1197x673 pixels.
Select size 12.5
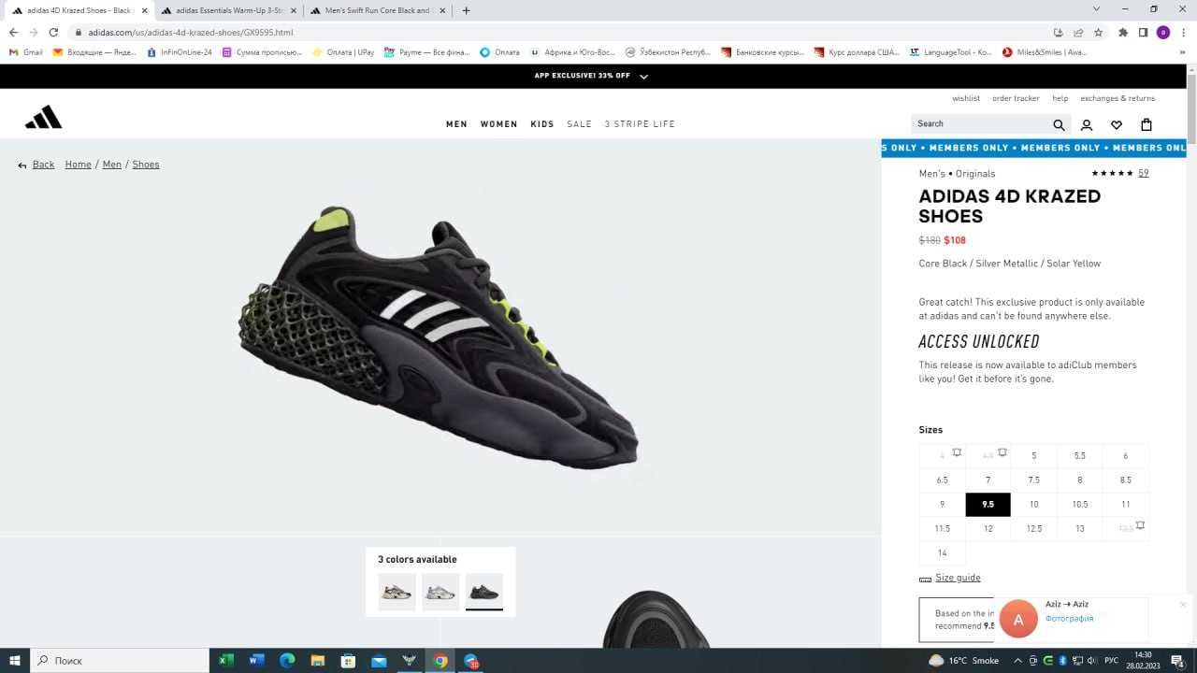point(1033,528)
